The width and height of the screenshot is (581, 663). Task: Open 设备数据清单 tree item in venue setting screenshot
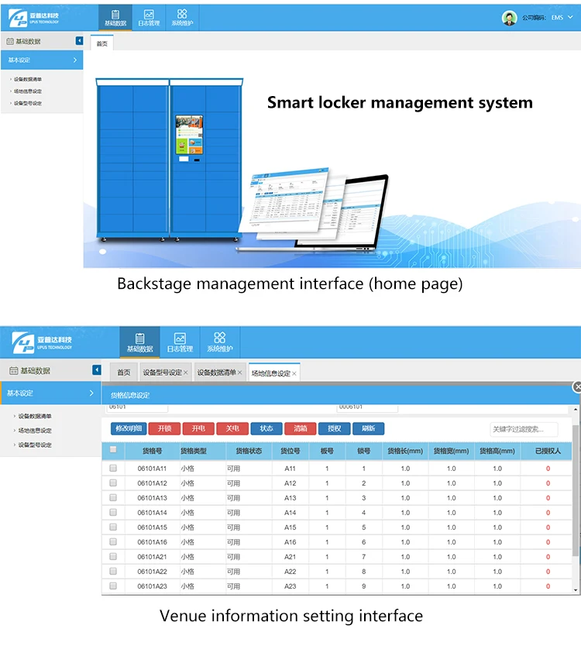click(34, 416)
